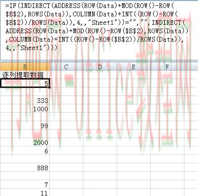Select the cell containing 2000
The width and height of the screenshot is (198, 196).
[25, 143]
